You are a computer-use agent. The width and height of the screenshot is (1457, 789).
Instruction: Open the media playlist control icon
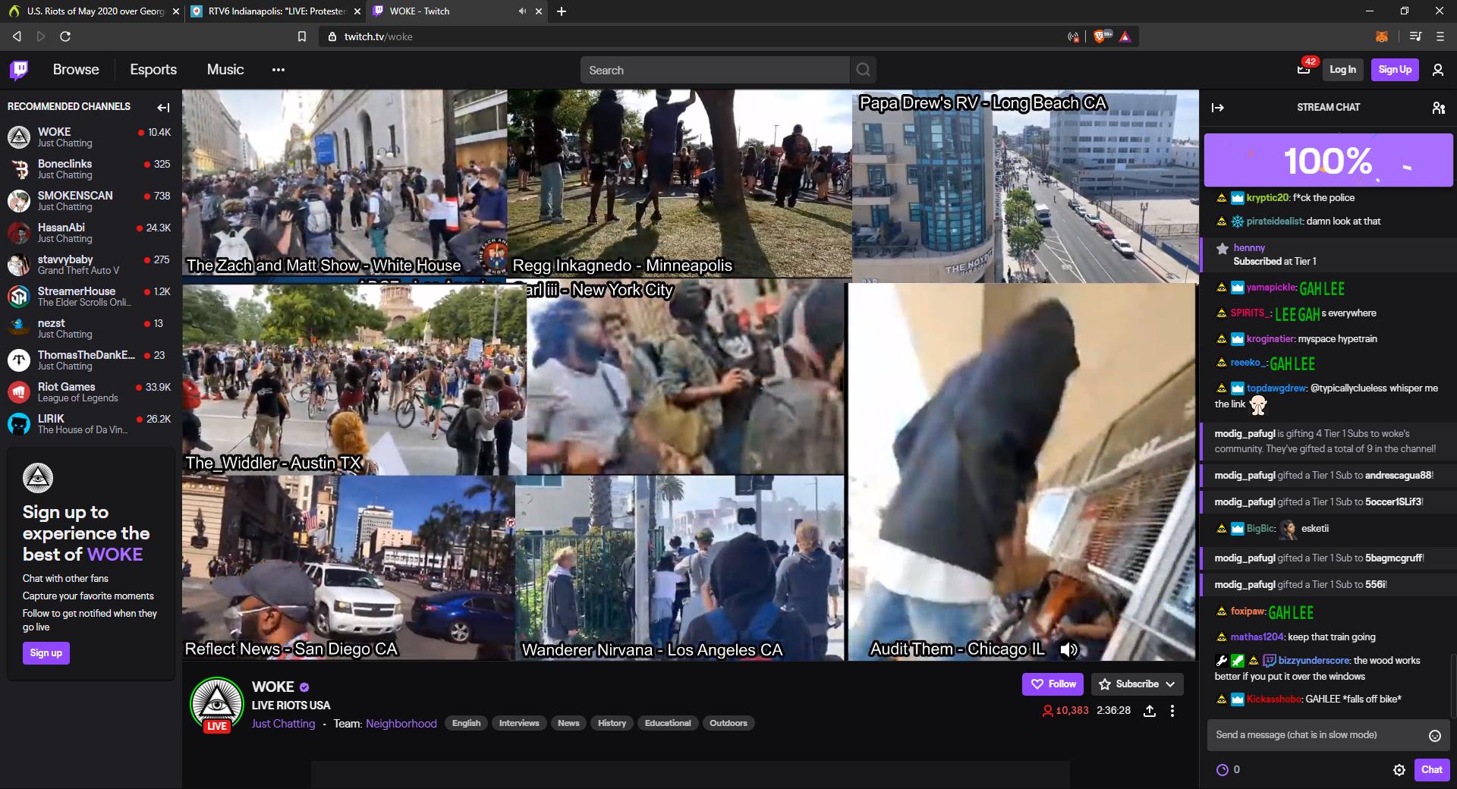pos(1415,36)
